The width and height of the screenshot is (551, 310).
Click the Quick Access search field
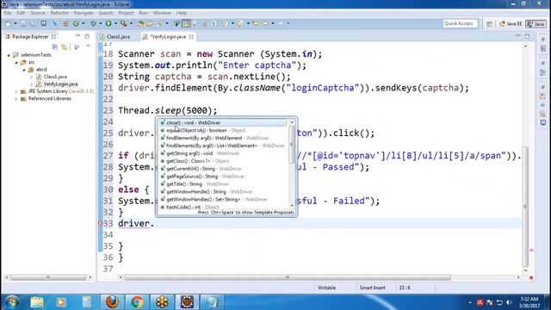pos(459,23)
